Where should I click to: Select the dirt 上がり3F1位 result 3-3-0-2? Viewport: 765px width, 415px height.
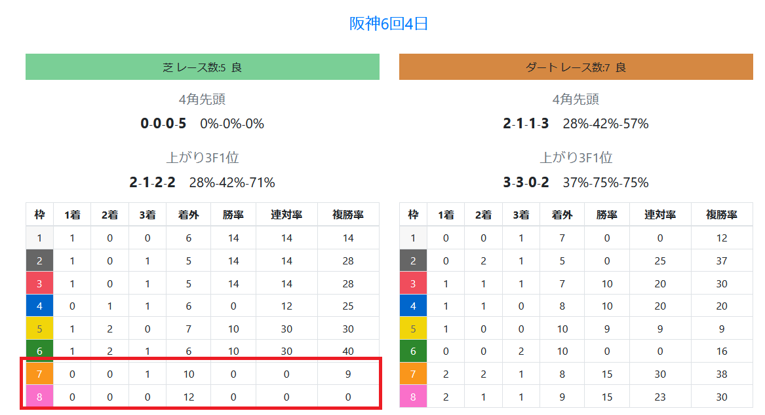[526, 183]
